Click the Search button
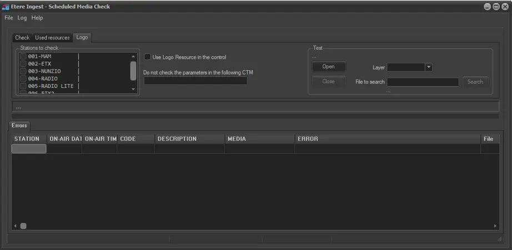The width and height of the screenshot is (512, 250). 475,82
